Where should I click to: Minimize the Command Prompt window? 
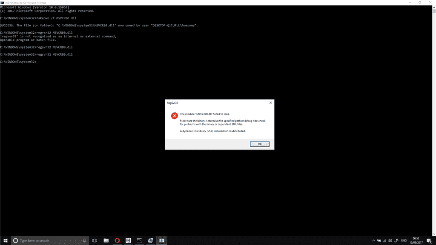410,3
